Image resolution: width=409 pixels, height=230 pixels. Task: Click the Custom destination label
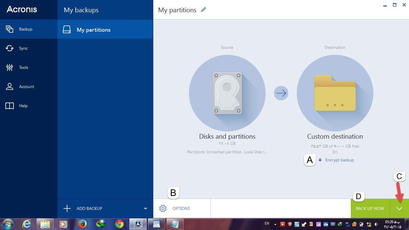click(335, 136)
